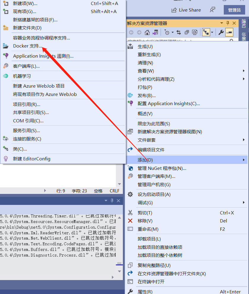The width and height of the screenshot is (249, 294).
Task: Click the 管理客户端库(M)... icon
Action: [x=130, y=176]
